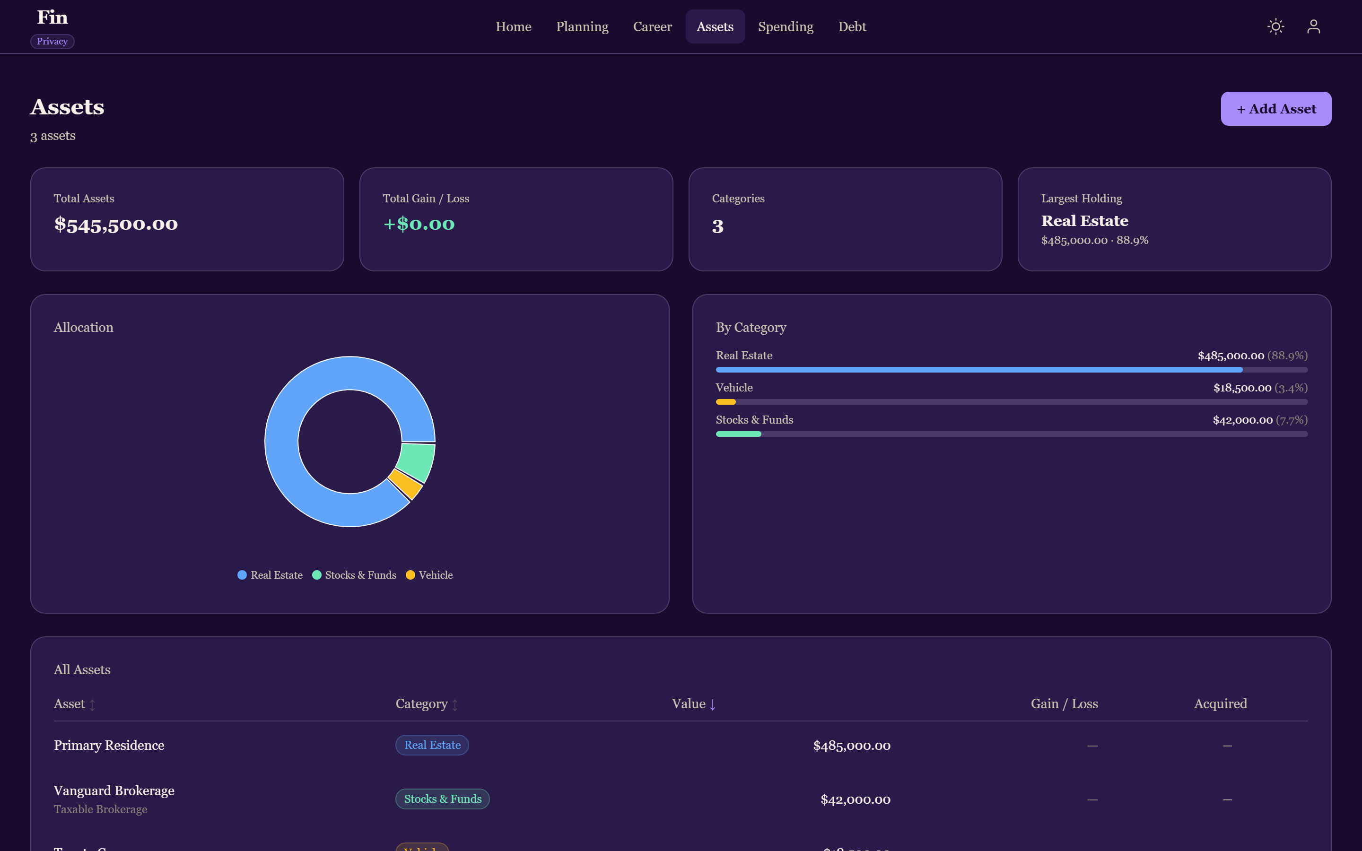
Task: Click the Assets page title
Action: coord(67,107)
